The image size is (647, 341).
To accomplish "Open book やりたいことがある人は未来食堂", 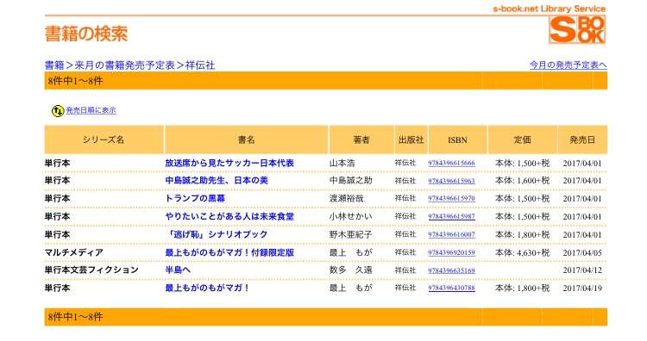I will (x=229, y=217).
